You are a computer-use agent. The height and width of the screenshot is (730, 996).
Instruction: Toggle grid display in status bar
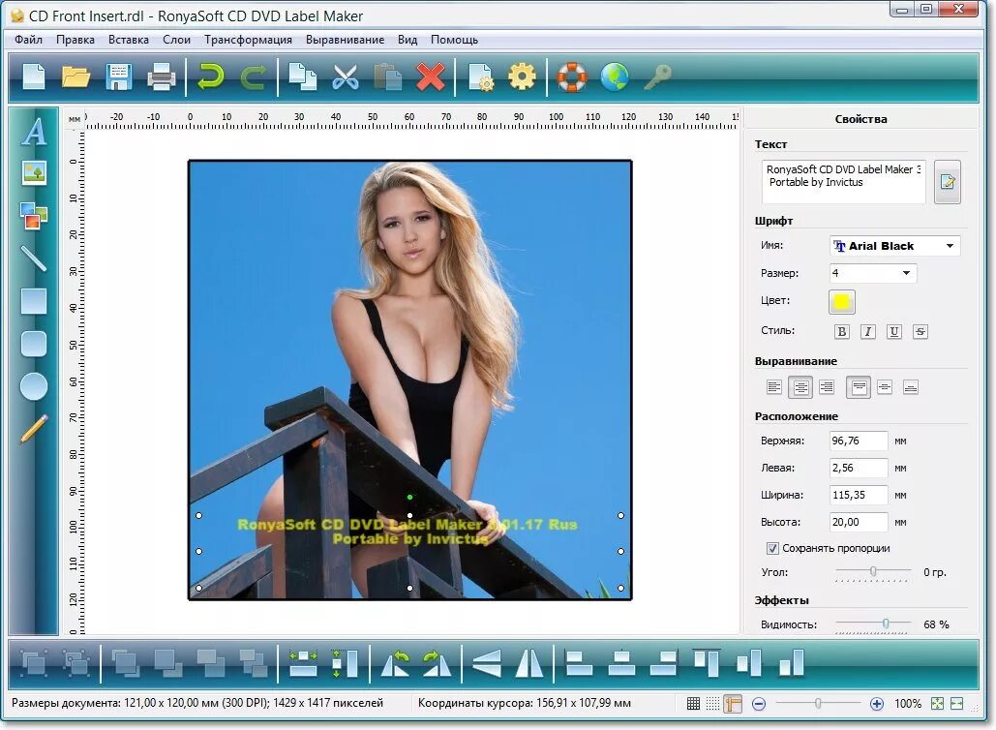pyautogui.click(x=694, y=703)
